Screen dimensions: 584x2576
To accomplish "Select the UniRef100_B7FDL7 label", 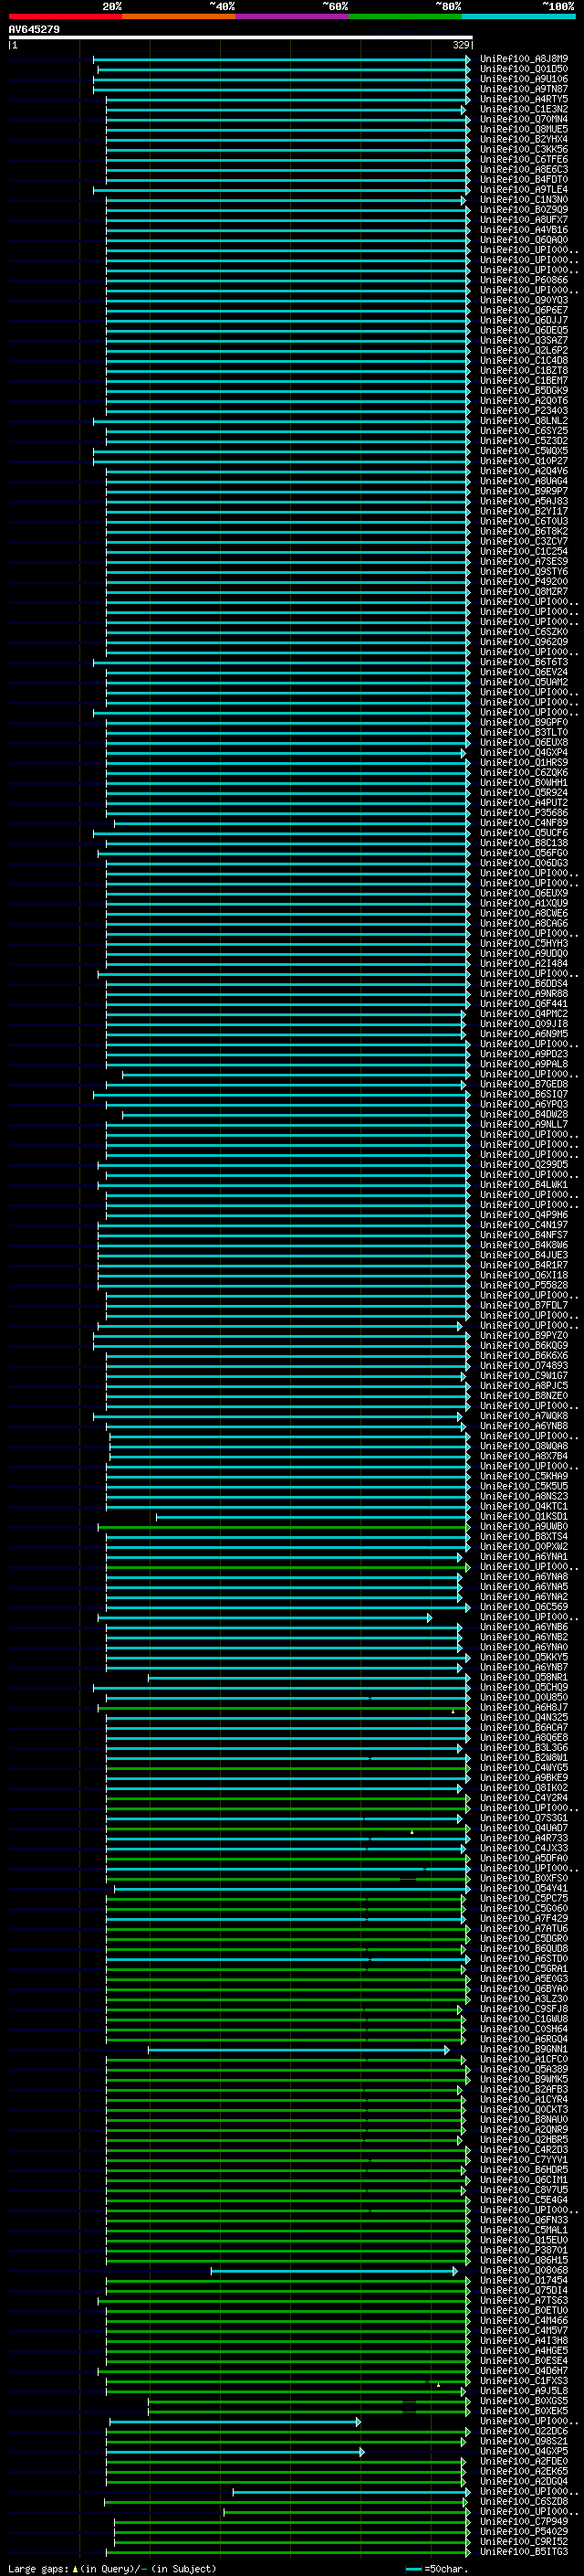I will [x=524, y=1305].
